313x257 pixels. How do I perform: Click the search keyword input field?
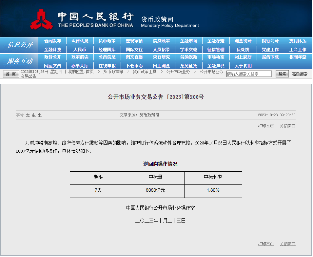[x=248, y=74]
